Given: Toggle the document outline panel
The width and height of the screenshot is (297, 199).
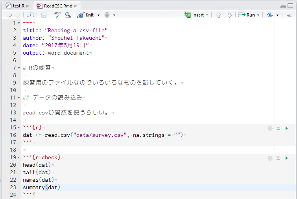Looking at the screenshot, I should click(x=289, y=15).
